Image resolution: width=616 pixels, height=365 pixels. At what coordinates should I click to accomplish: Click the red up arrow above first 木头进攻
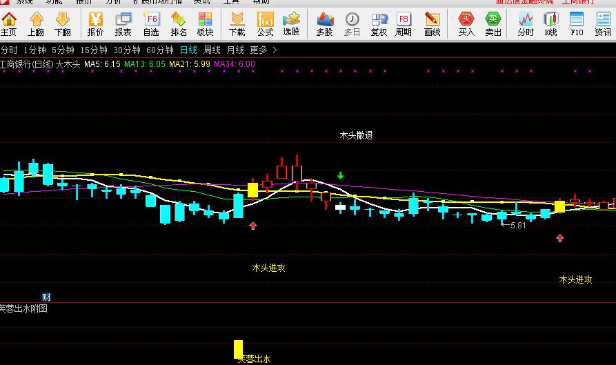pos(253,226)
